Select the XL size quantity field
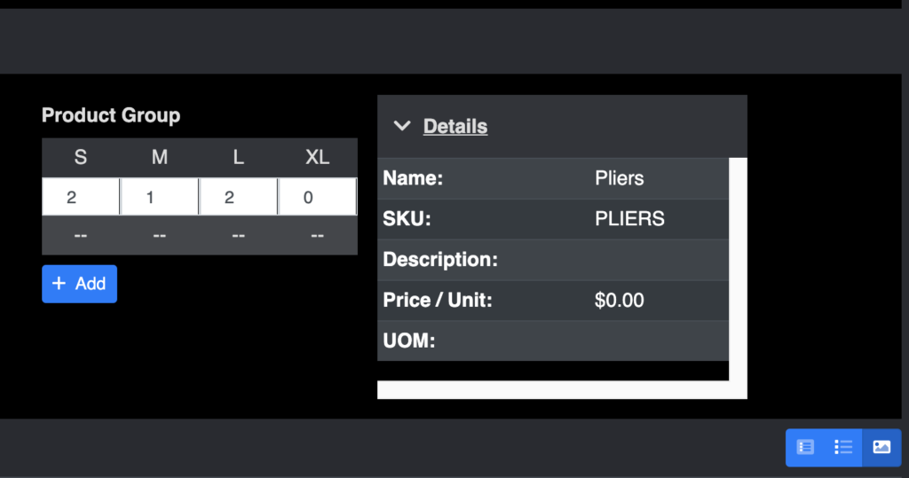Image resolution: width=909 pixels, height=478 pixels. [x=317, y=197]
